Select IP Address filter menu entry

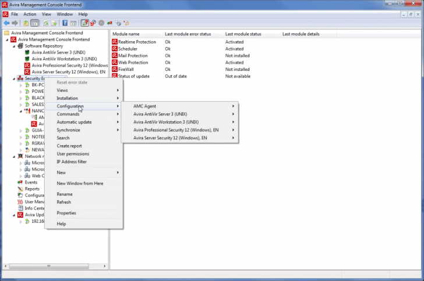[84, 162]
